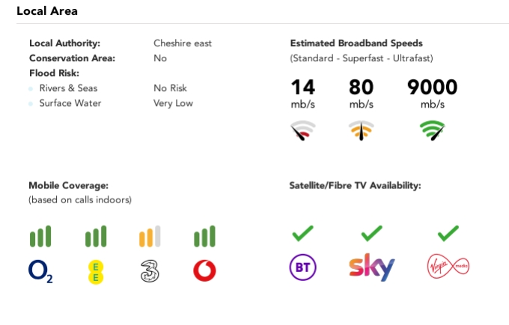509x325 pixels.
Task: Click the green checkmark above BT
Action: point(302,234)
